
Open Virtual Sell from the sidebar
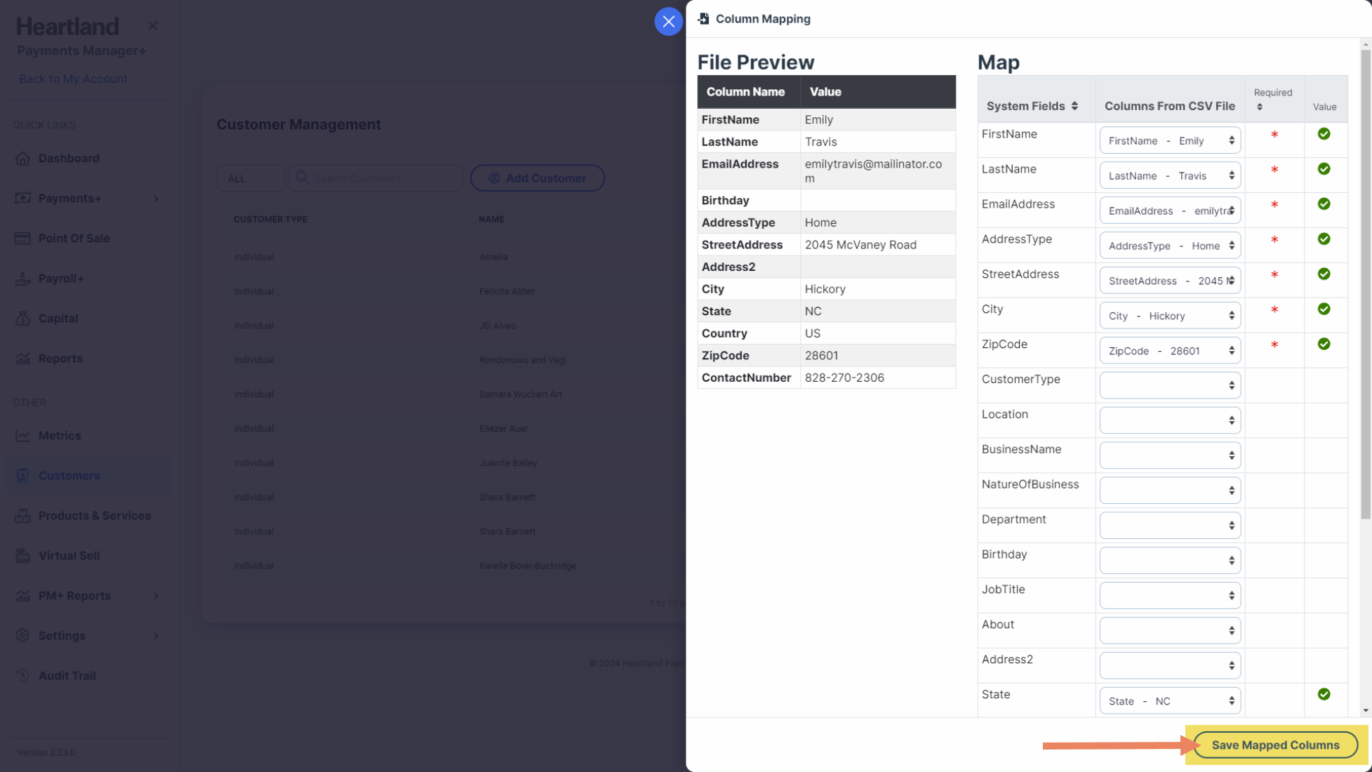69,556
